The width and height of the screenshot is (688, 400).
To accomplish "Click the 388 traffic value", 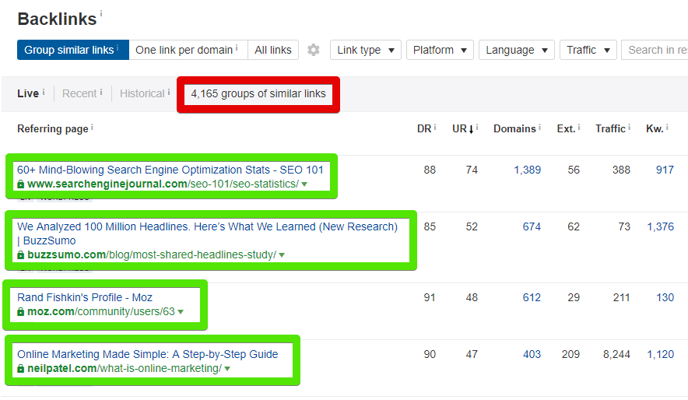I will [621, 170].
